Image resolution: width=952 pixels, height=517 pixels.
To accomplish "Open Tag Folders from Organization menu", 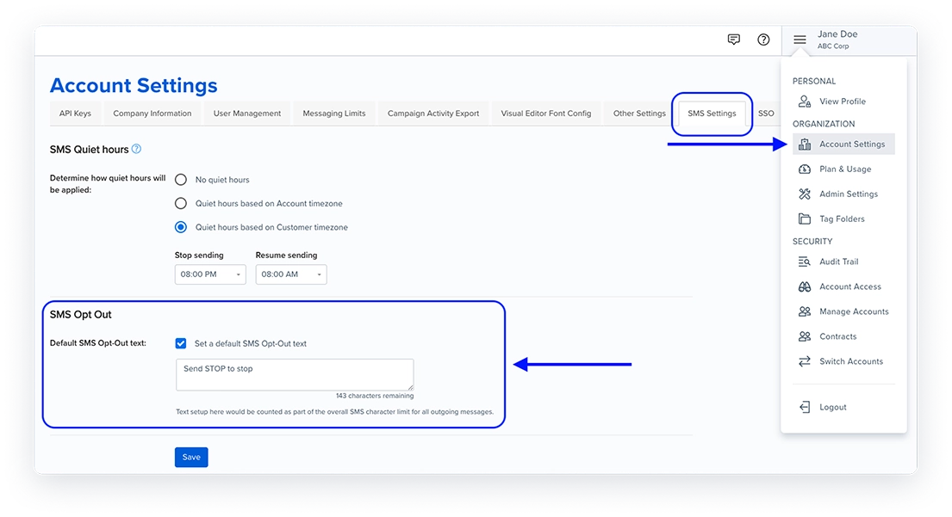I will click(x=842, y=219).
